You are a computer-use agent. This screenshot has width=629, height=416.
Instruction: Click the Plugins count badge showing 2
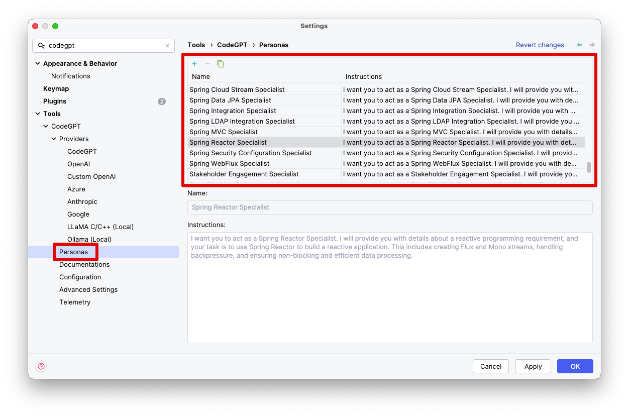coord(162,101)
